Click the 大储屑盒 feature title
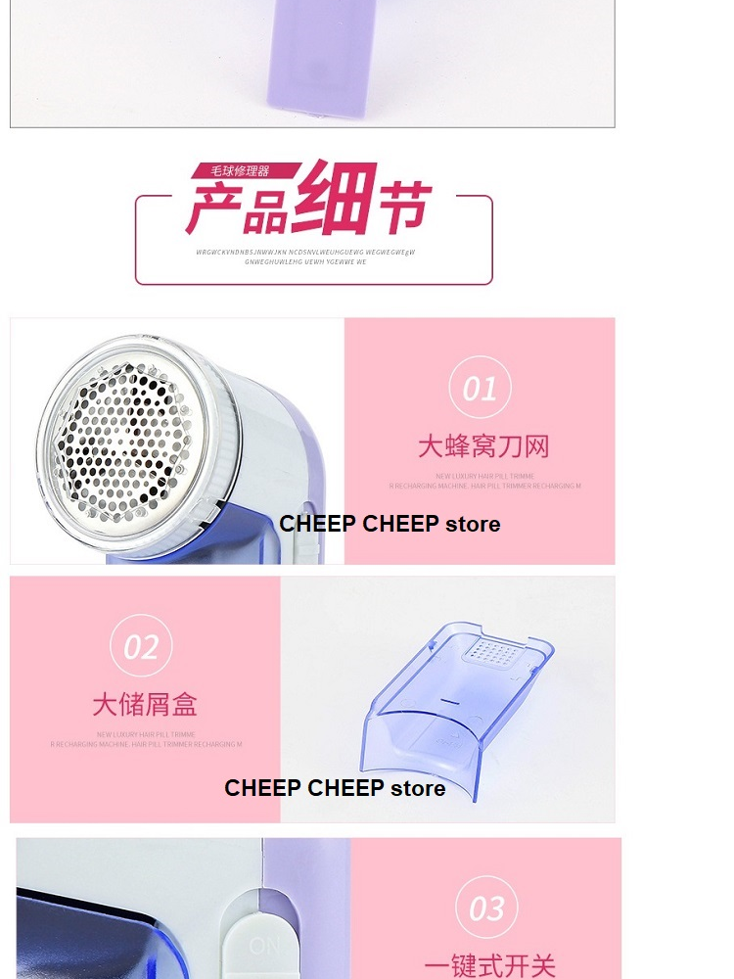The image size is (734, 979). point(145,704)
